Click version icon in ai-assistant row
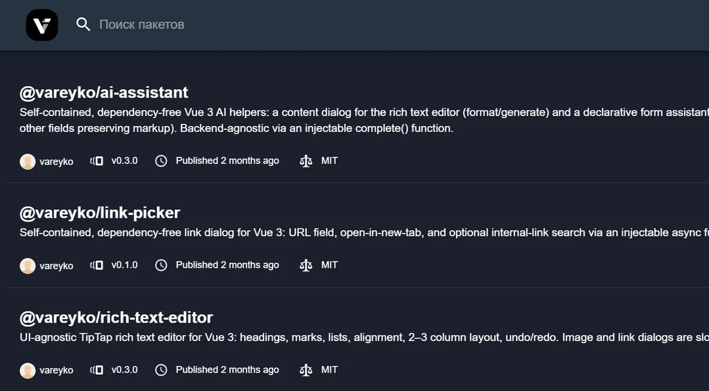This screenshot has height=391, width=709. (x=97, y=161)
